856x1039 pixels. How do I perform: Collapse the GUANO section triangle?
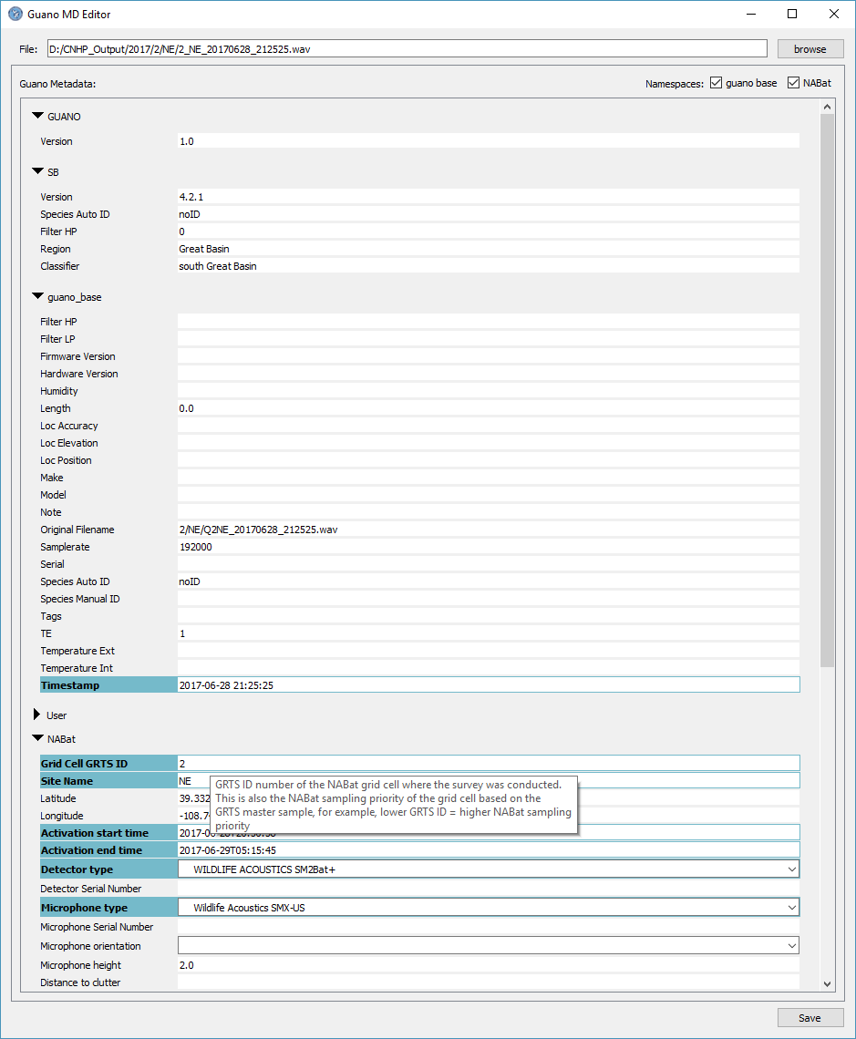[37, 117]
